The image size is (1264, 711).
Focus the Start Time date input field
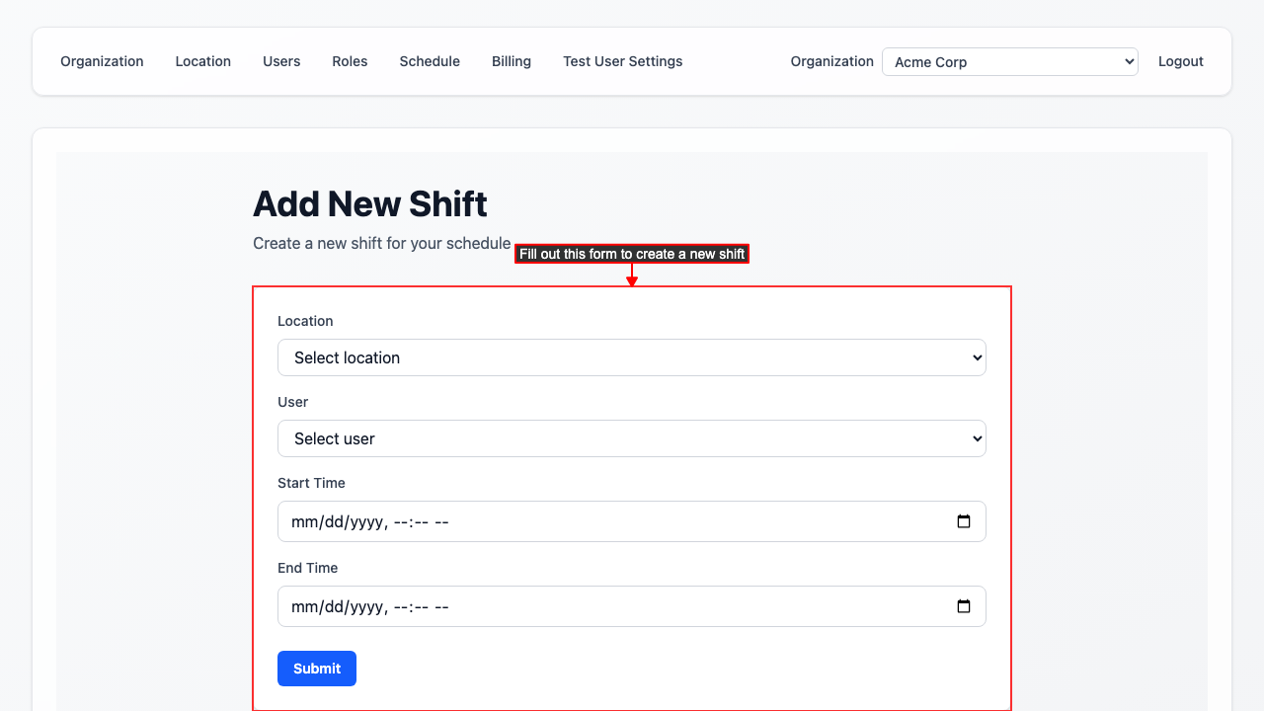click(592, 521)
